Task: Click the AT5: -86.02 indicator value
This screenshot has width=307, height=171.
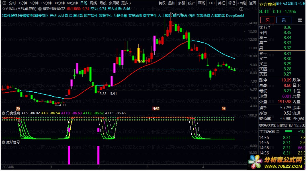Action: pos(30,113)
